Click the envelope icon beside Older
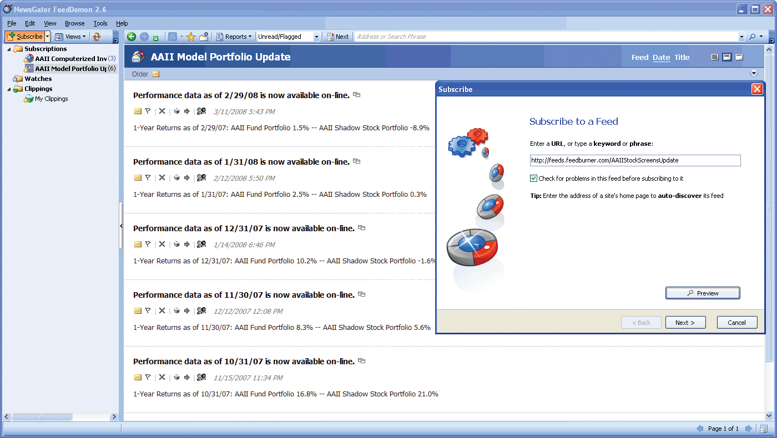Image resolution: width=777 pixels, height=438 pixels. [156, 74]
